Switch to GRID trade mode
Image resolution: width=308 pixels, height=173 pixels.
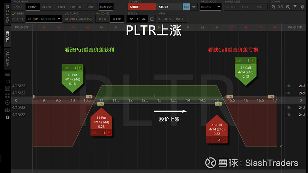(x=61, y=7)
